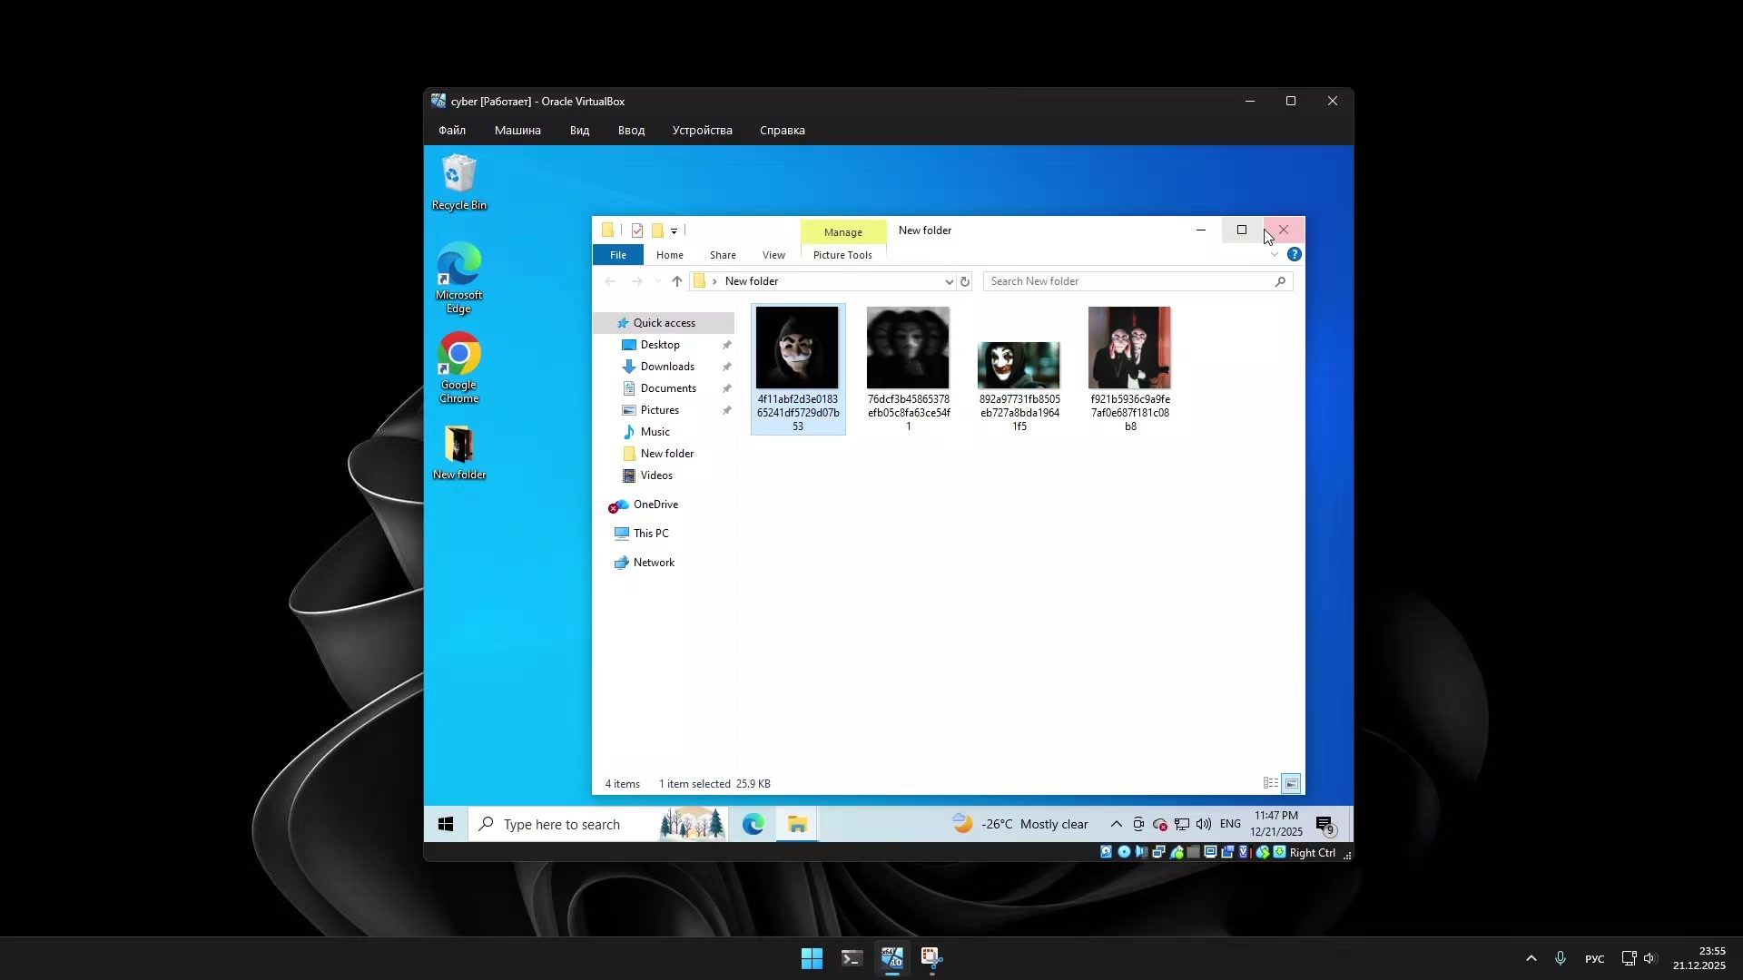Open the New folder icon on the VM desktop

[458, 453]
